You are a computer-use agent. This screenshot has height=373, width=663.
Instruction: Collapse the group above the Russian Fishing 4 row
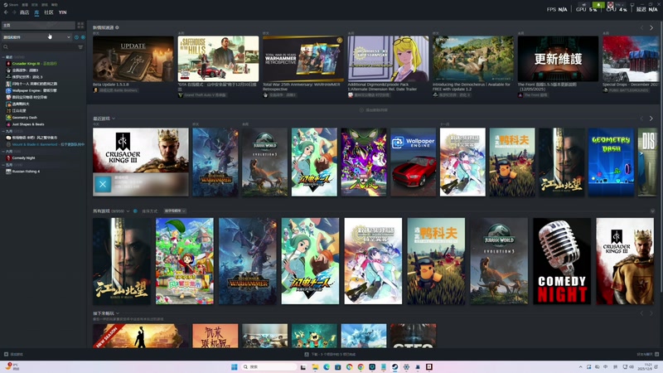point(4,164)
